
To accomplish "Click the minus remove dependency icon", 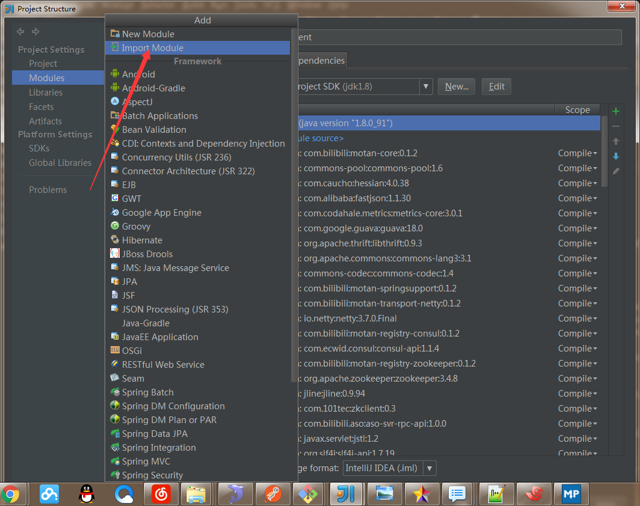I will pyautogui.click(x=616, y=126).
